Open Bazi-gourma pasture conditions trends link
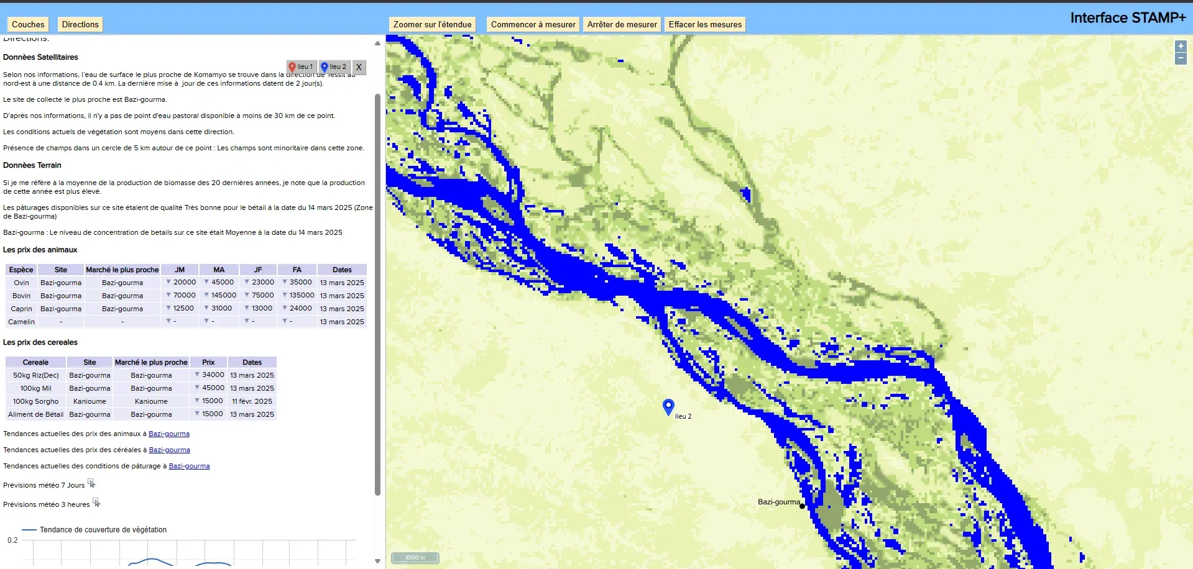Image resolution: width=1193 pixels, height=569 pixels. click(x=189, y=466)
